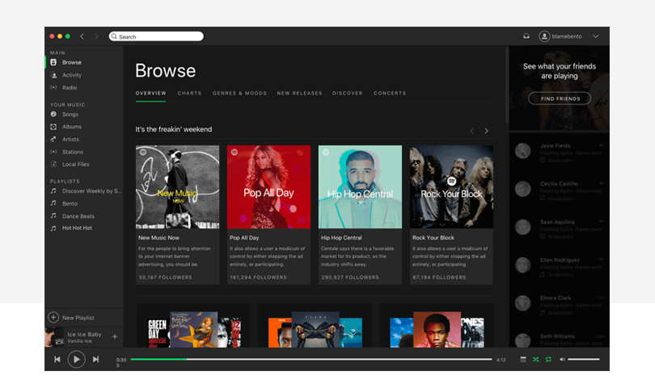This screenshot has height=388, width=655.
Task: Open the Discover Weekly playlist
Action: click(91, 191)
